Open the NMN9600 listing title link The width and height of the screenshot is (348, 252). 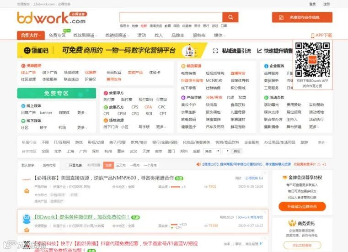pyautogui.click(x=104, y=178)
